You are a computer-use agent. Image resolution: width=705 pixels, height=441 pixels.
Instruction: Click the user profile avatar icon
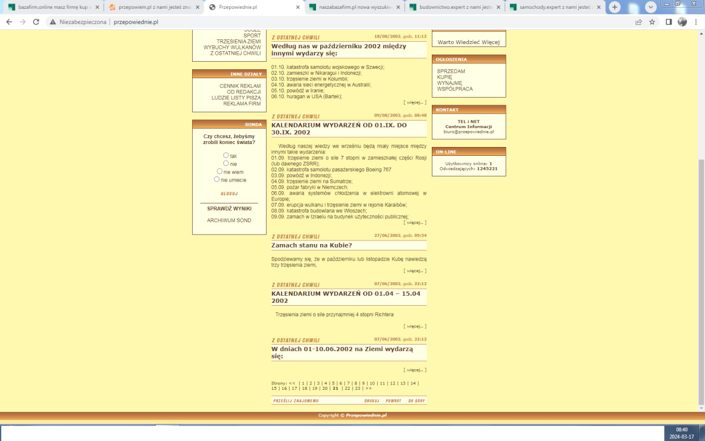click(x=682, y=22)
